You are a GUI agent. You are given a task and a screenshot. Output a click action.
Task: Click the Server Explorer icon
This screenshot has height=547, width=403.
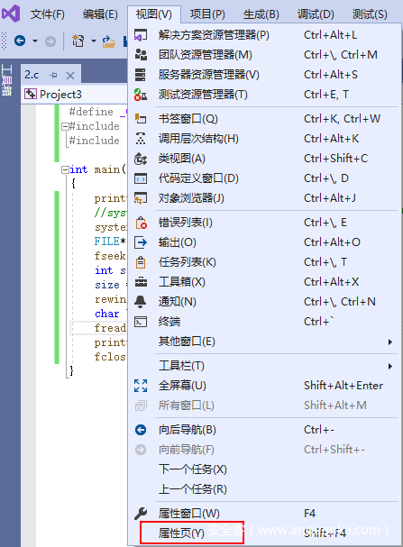tap(141, 75)
